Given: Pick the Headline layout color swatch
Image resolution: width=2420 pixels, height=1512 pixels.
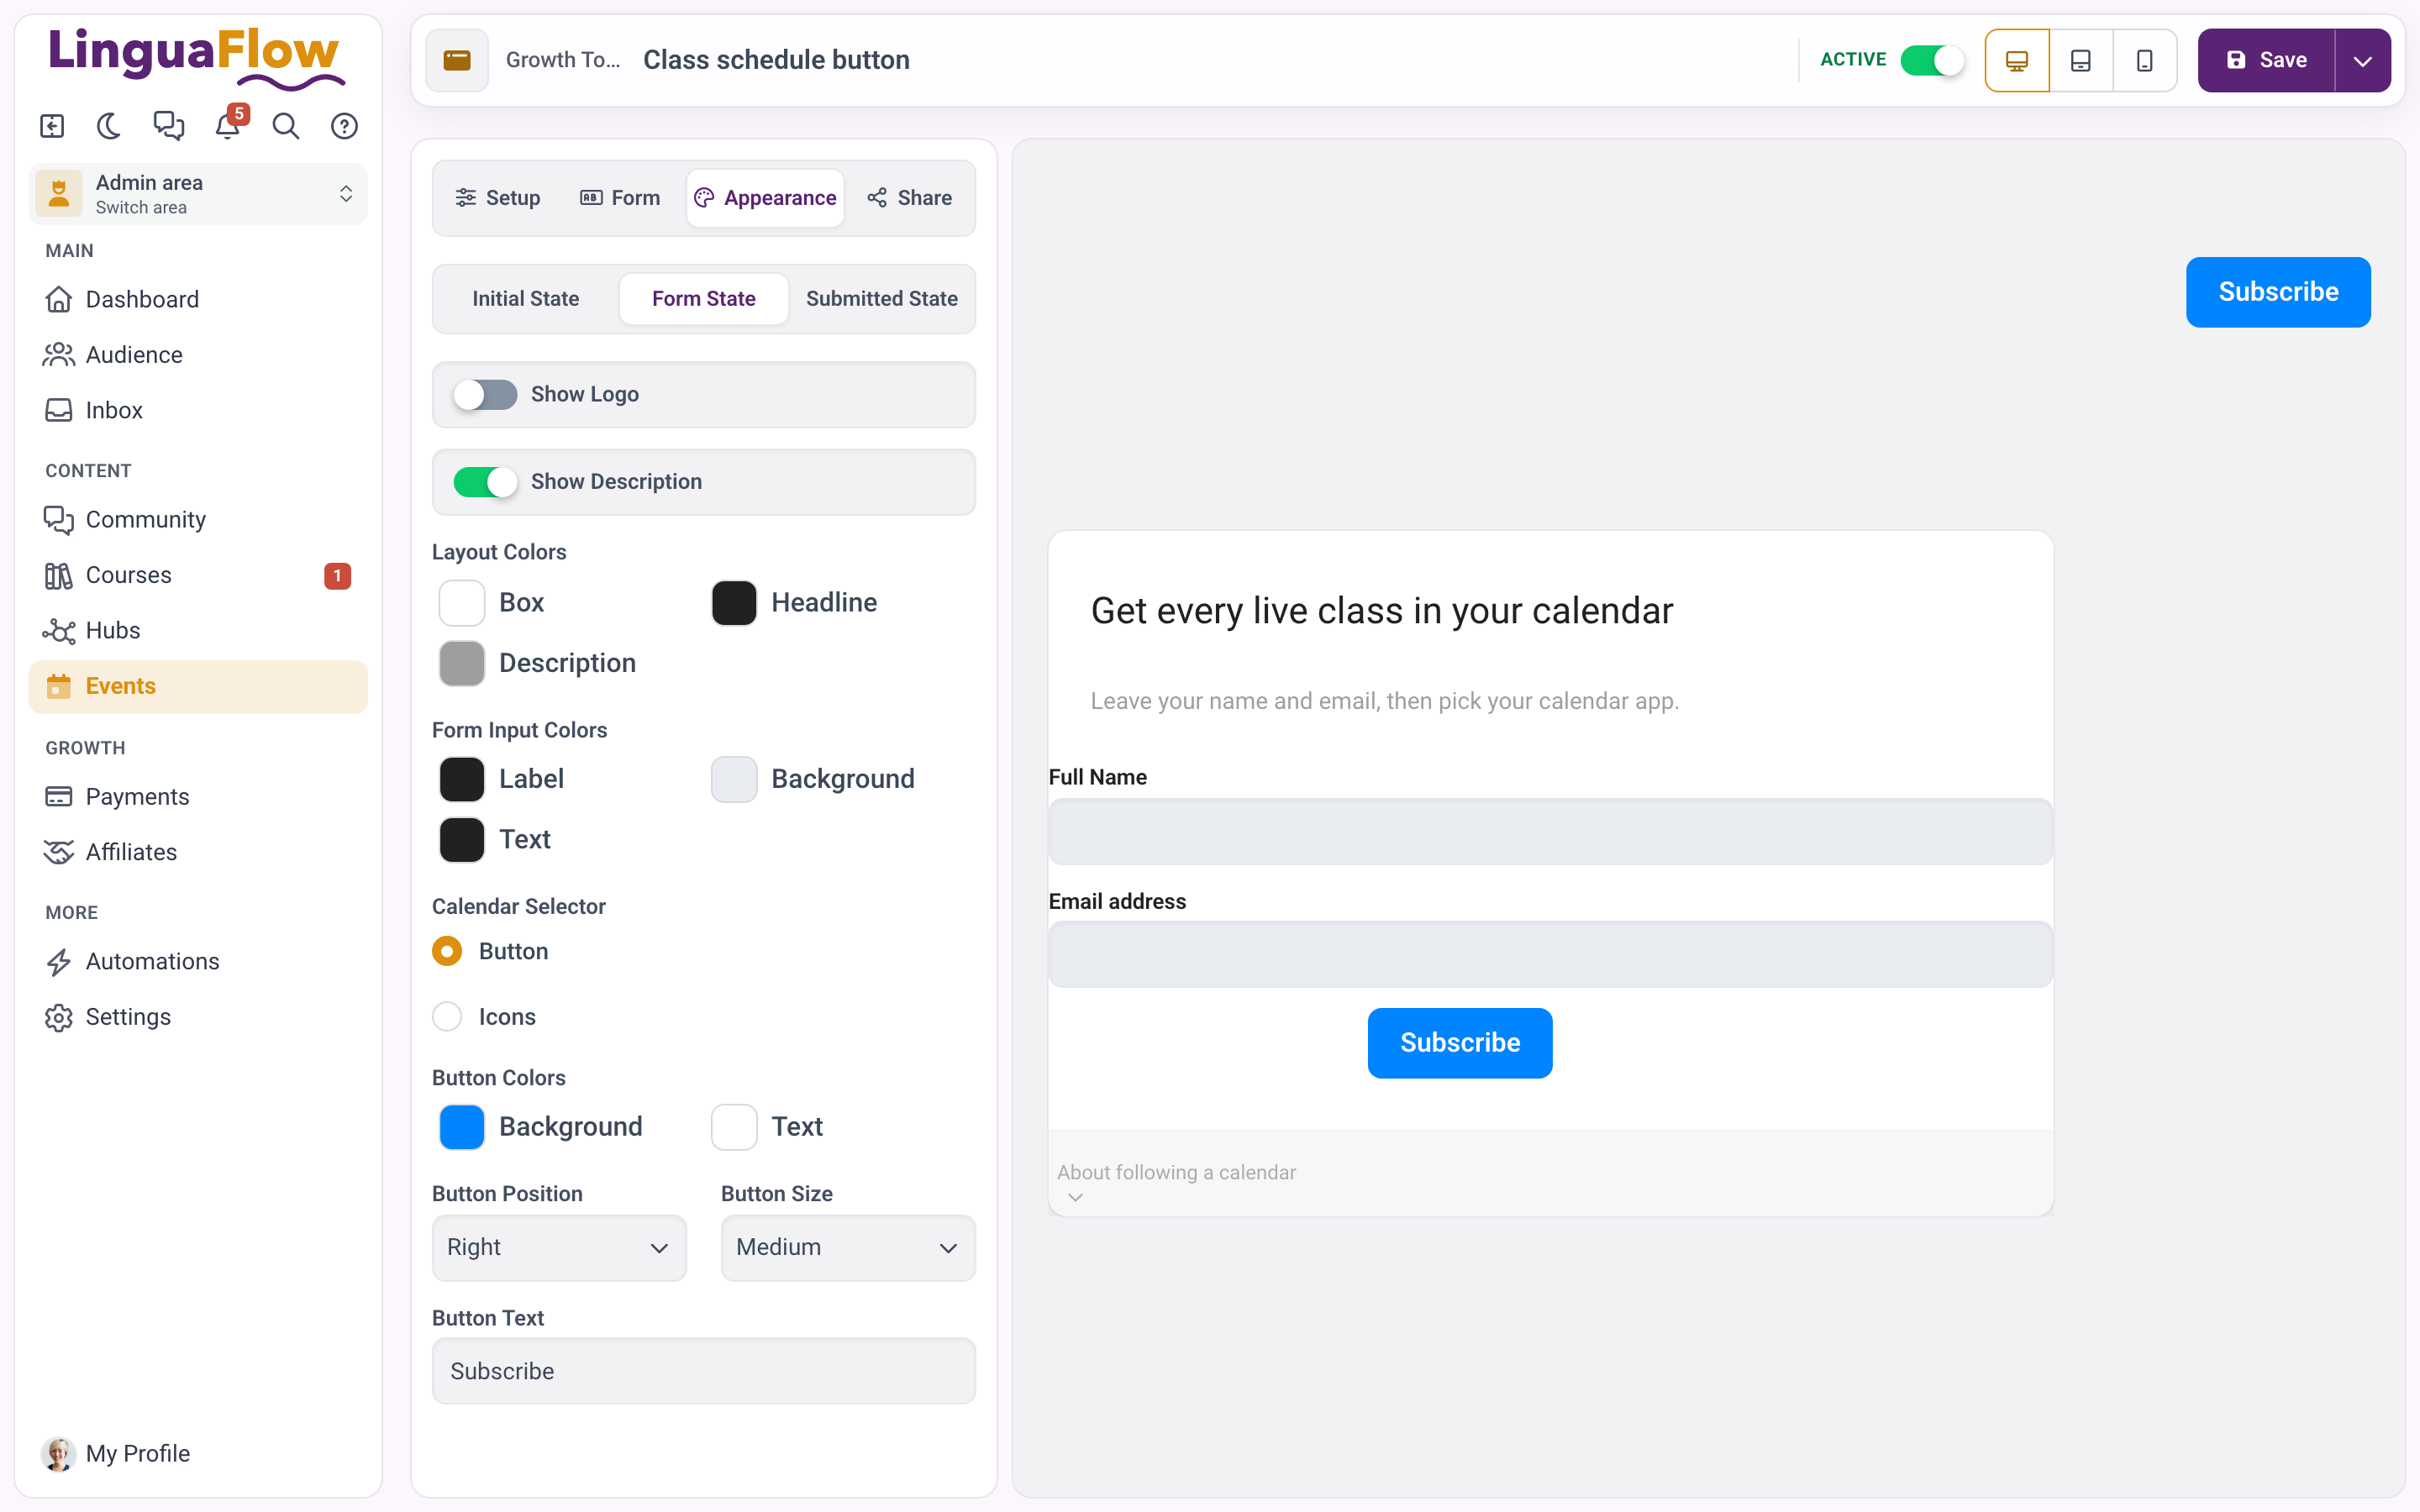Looking at the screenshot, I should click(734, 603).
